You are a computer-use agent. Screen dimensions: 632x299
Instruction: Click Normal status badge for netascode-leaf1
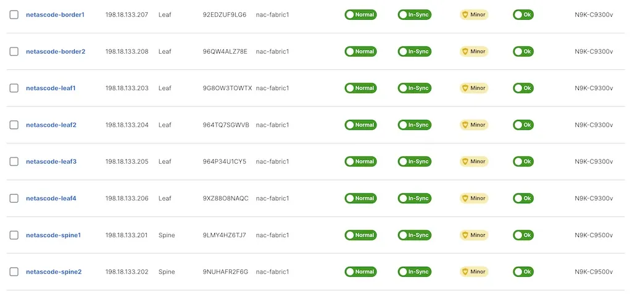(360, 88)
